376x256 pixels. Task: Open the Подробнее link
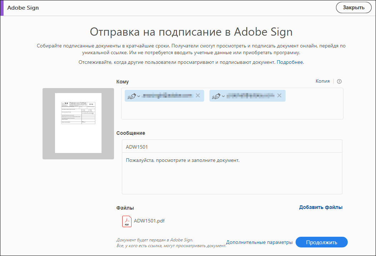click(x=290, y=62)
